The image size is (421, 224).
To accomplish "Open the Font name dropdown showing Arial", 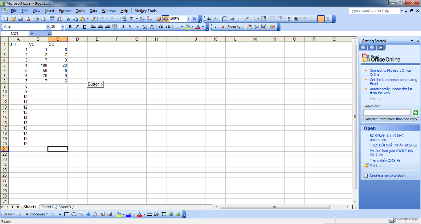I will pos(47,27).
